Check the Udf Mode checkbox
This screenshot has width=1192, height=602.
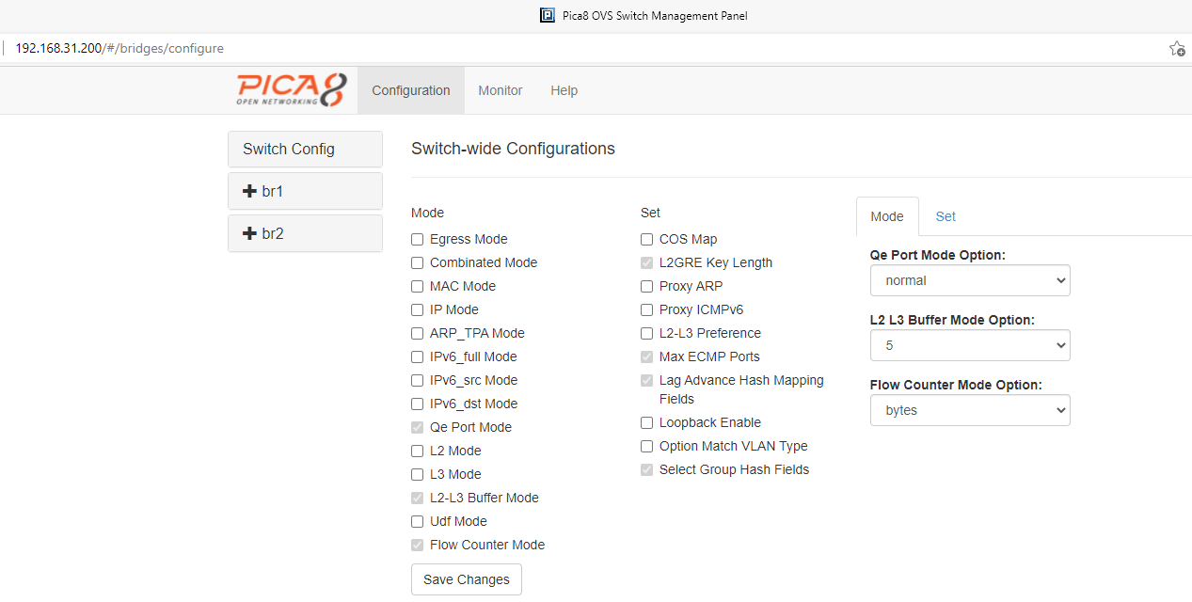(x=418, y=522)
